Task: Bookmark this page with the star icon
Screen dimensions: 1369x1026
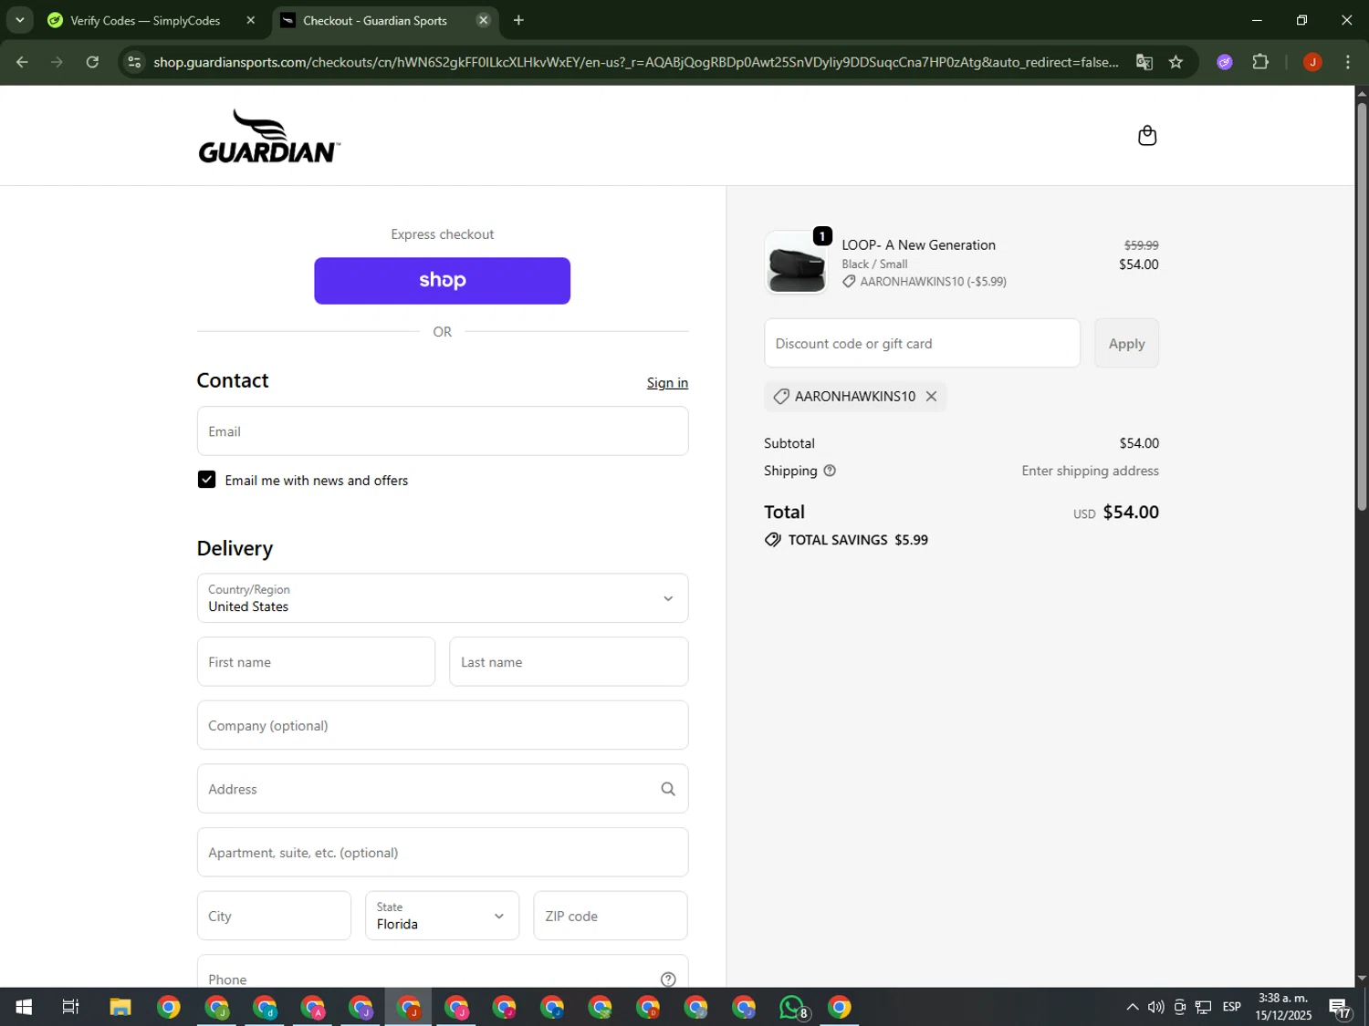Action: tap(1176, 62)
